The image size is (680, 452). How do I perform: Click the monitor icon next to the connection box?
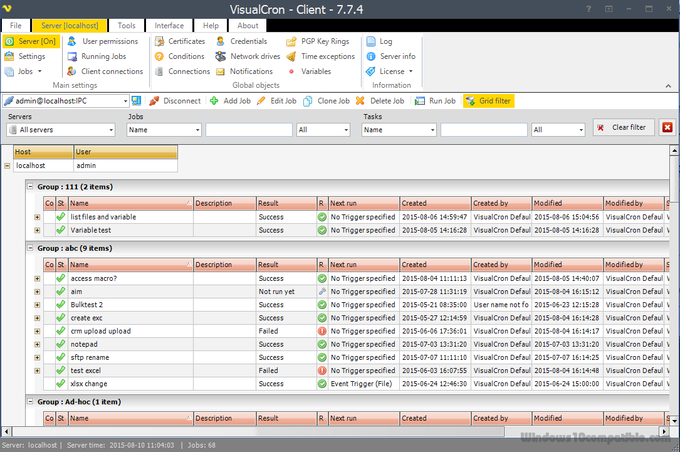[x=137, y=101]
